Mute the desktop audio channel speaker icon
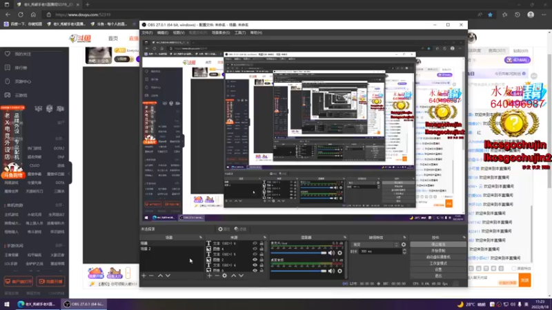 pyautogui.click(x=331, y=271)
